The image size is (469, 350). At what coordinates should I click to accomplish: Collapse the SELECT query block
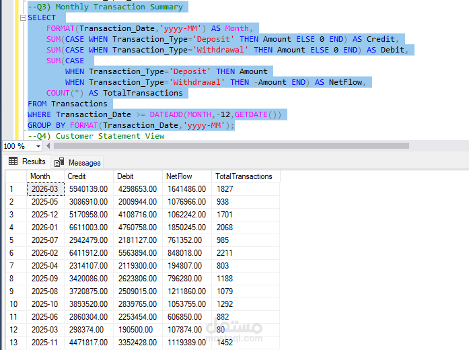pyautogui.click(x=23, y=18)
